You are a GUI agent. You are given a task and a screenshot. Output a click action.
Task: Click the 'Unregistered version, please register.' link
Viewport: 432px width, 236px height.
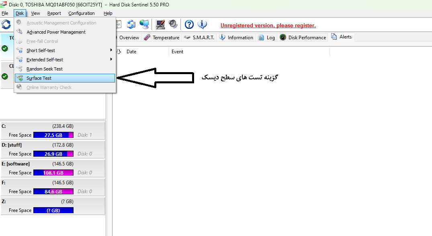point(268,26)
